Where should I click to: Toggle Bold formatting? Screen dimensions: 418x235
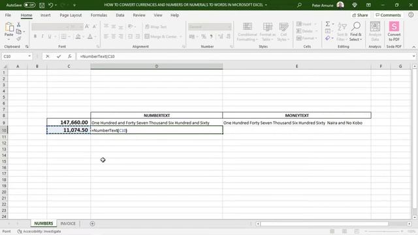click(35, 37)
